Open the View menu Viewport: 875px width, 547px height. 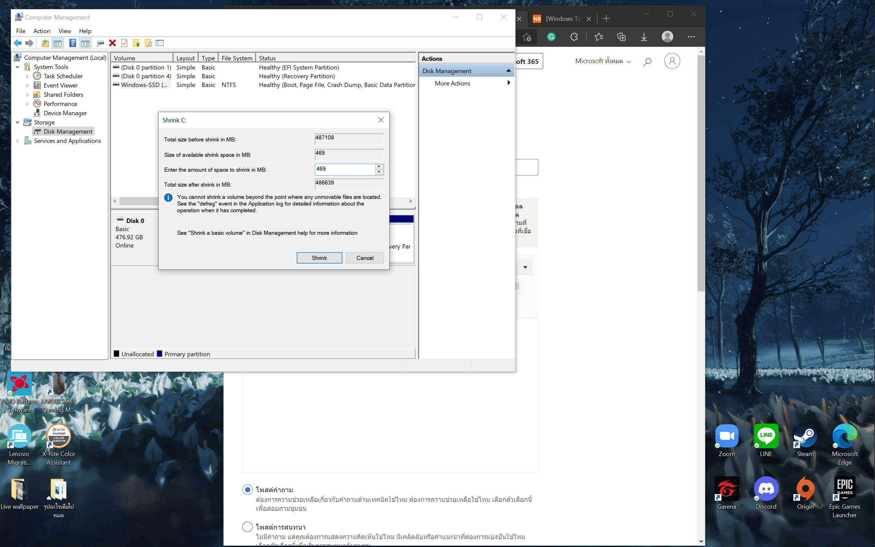click(65, 31)
